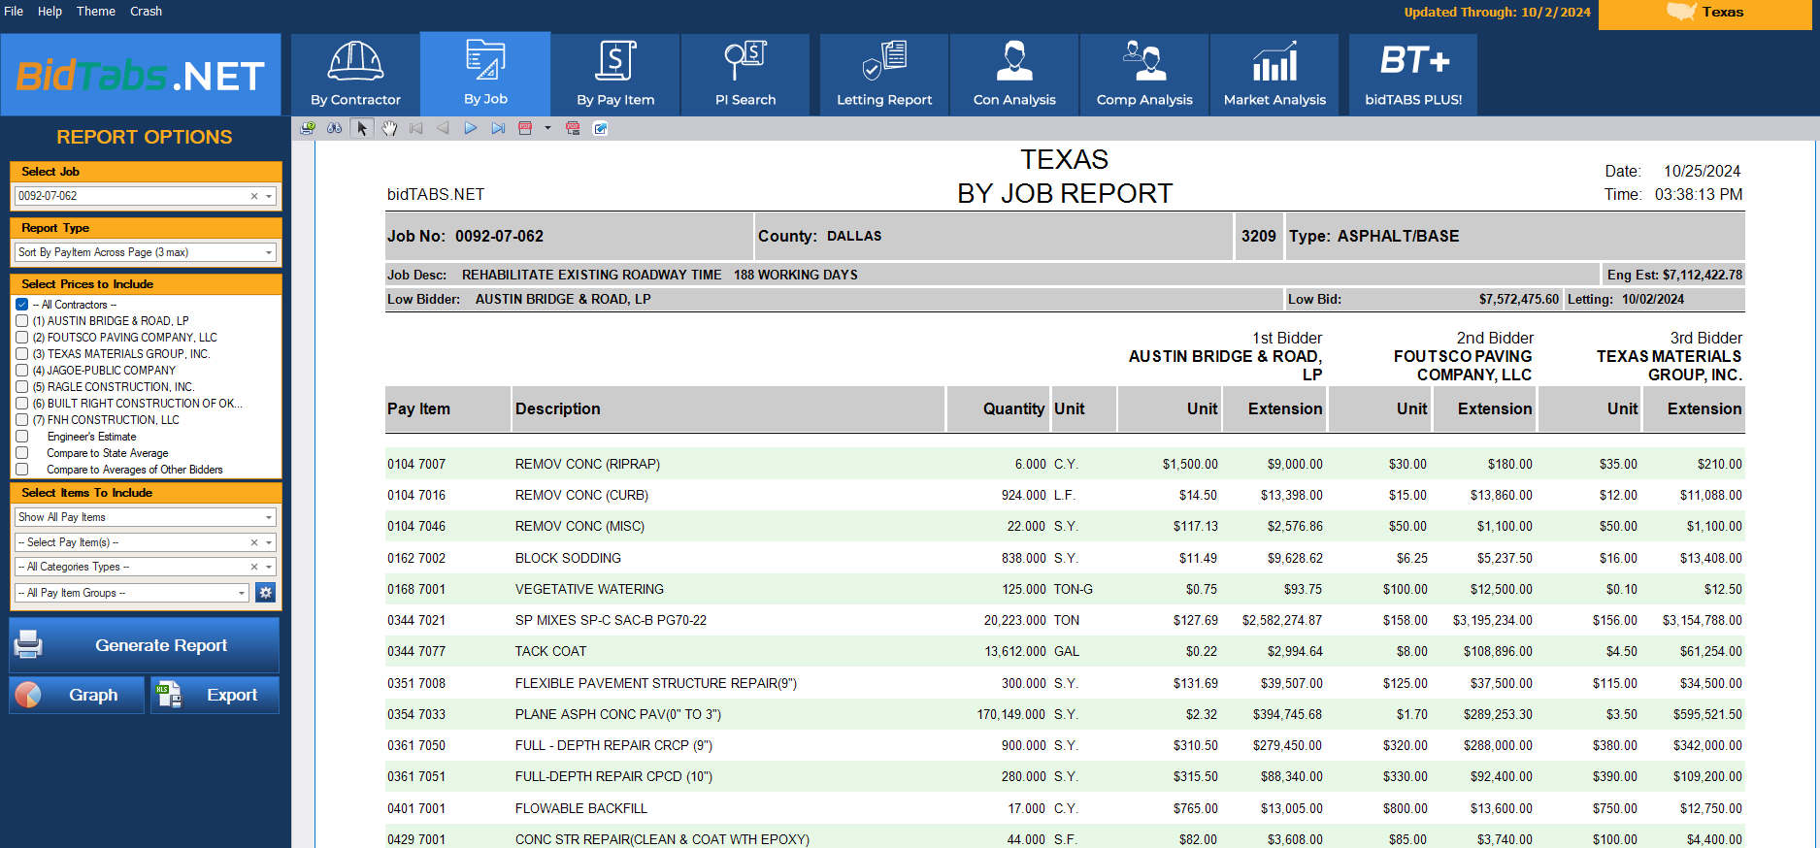Open bidTABS PLUS! module
The width and height of the screenshot is (1820, 848).
1413,75
